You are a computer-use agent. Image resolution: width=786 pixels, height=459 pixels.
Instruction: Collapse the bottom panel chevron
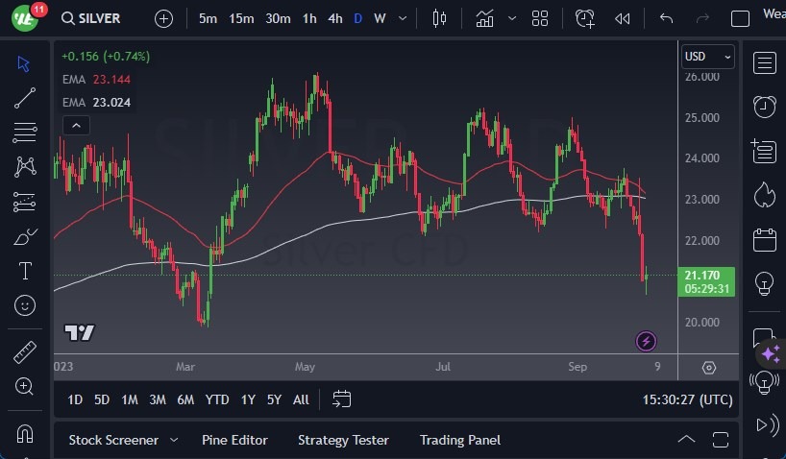(686, 440)
